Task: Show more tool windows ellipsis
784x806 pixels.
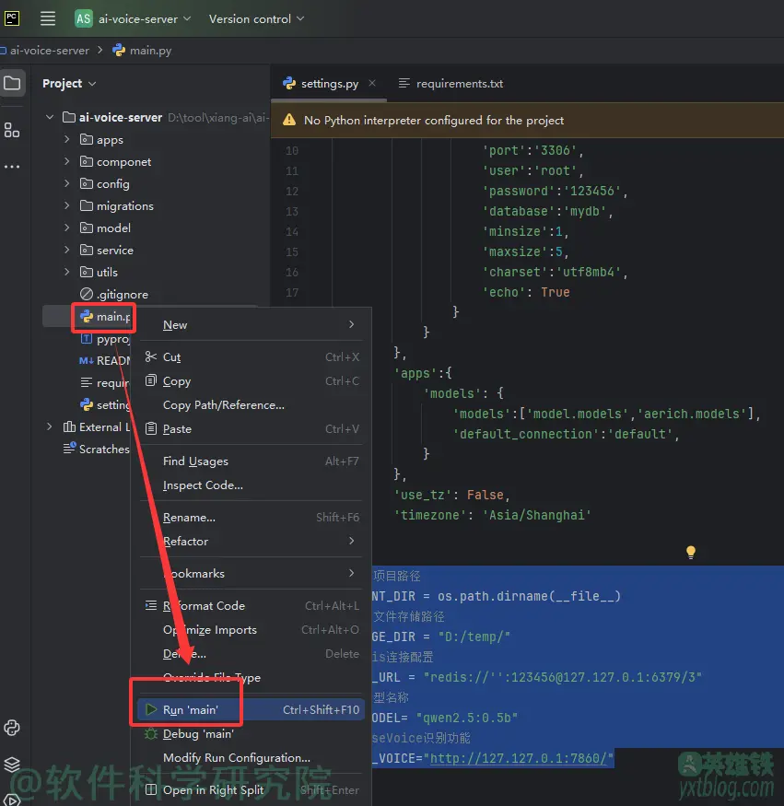Action: coord(11,167)
